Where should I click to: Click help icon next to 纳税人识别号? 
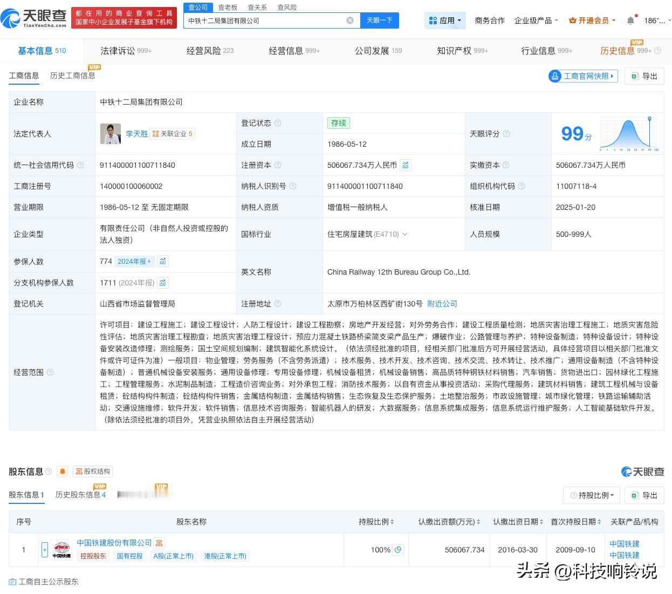293,186
